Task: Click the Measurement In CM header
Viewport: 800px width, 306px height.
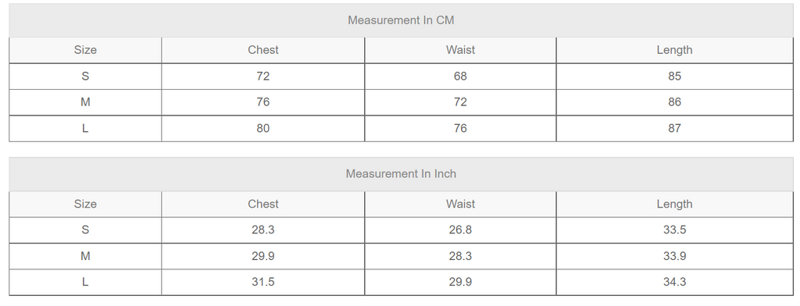Action: (x=401, y=20)
